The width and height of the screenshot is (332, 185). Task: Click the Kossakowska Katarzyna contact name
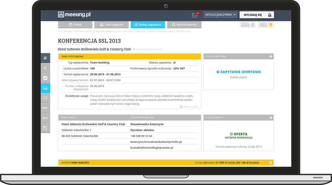point(147,124)
